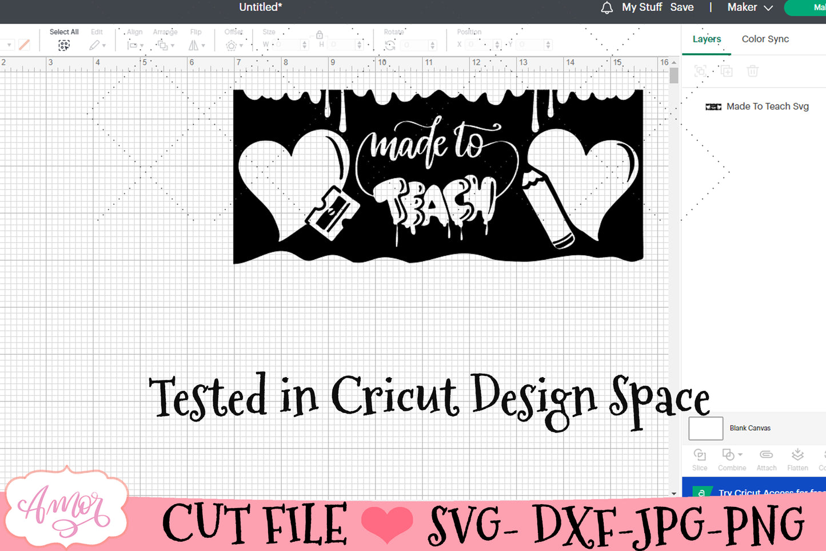Screen dimensions: 826x551
Task: Select the Made To Teach Svg layer
Action: click(767, 106)
